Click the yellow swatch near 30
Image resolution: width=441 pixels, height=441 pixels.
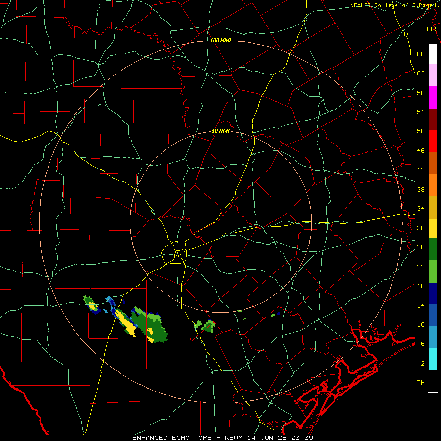click(x=433, y=228)
